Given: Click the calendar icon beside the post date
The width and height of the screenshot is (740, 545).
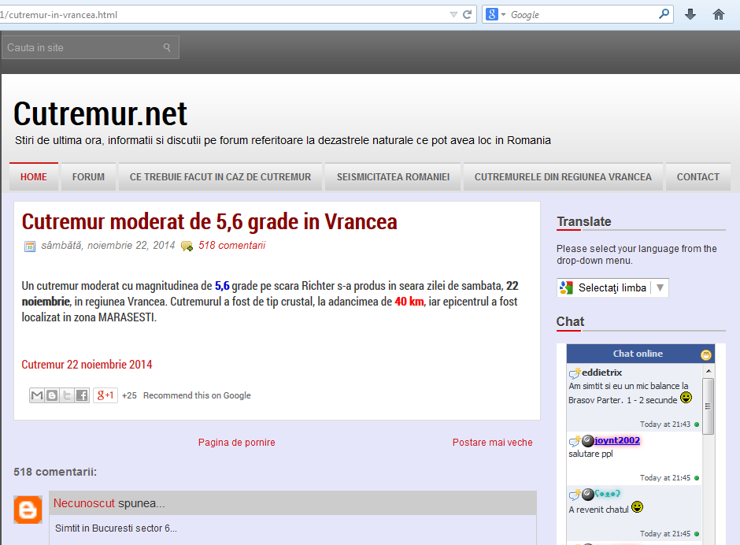Looking at the screenshot, I should (30, 246).
